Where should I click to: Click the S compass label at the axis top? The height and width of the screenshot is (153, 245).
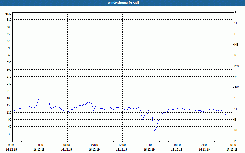[235, 13]
